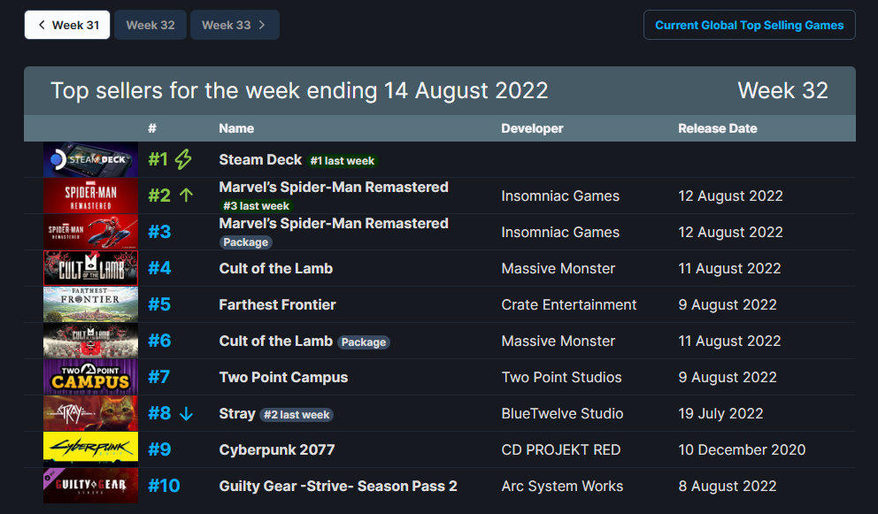Viewport: 878px width, 514px height.
Task: Click the green up arrow beside #2
Action: click(186, 196)
